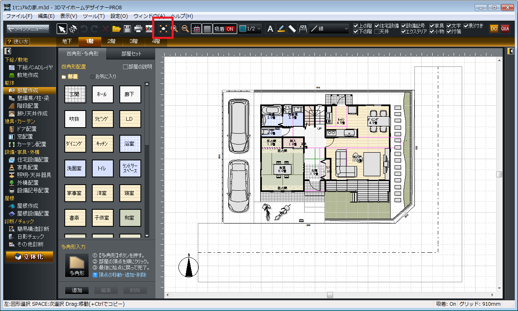This screenshot has width=518, height=311.
Task: Uncheck the 家具 display checkbox
Action: [x=432, y=26]
